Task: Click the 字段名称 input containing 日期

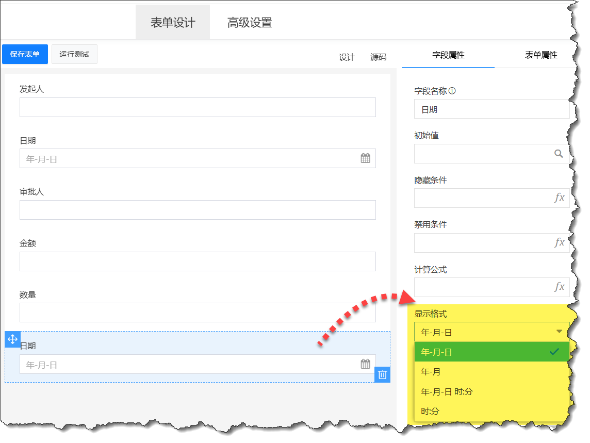Action: click(491, 109)
